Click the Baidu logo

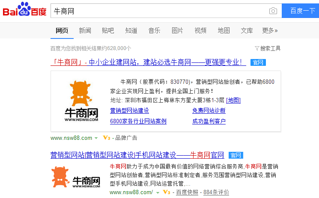pyautogui.click(x=24, y=9)
